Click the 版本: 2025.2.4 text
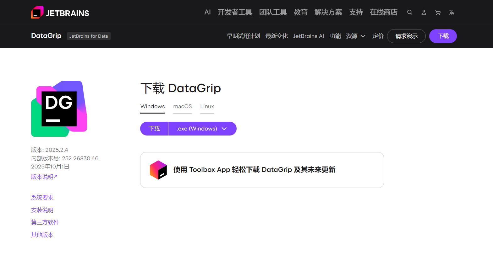 pos(50,150)
